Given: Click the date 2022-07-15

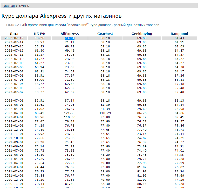Looking at the screenshot, I should (x=14, y=38).
